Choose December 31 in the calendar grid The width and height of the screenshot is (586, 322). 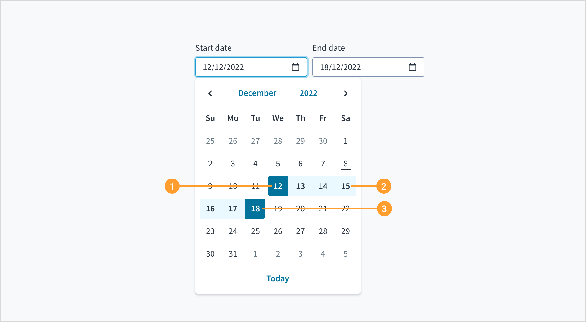233,254
